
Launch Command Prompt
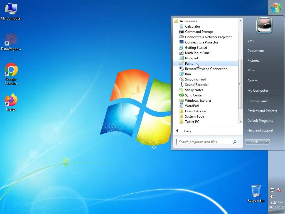[205, 32]
